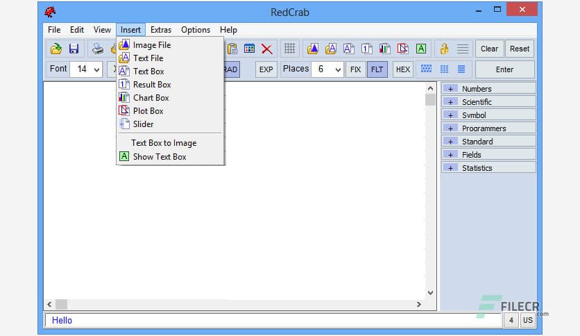This screenshot has width=580, height=336.
Task: Open the Options menu
Action: [196, 30]
